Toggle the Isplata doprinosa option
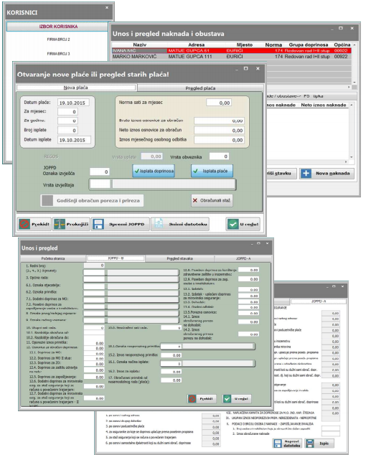 154,171
